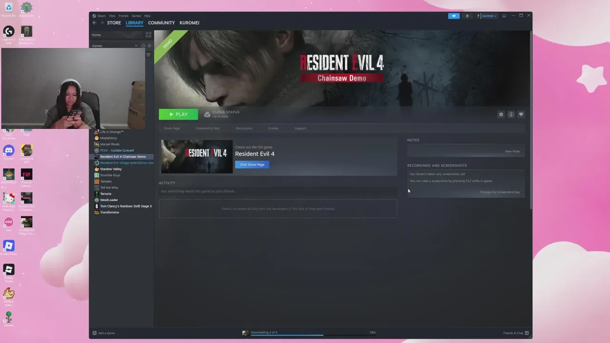
Task: Open the Discussions link
Action: tap(244, 128)
